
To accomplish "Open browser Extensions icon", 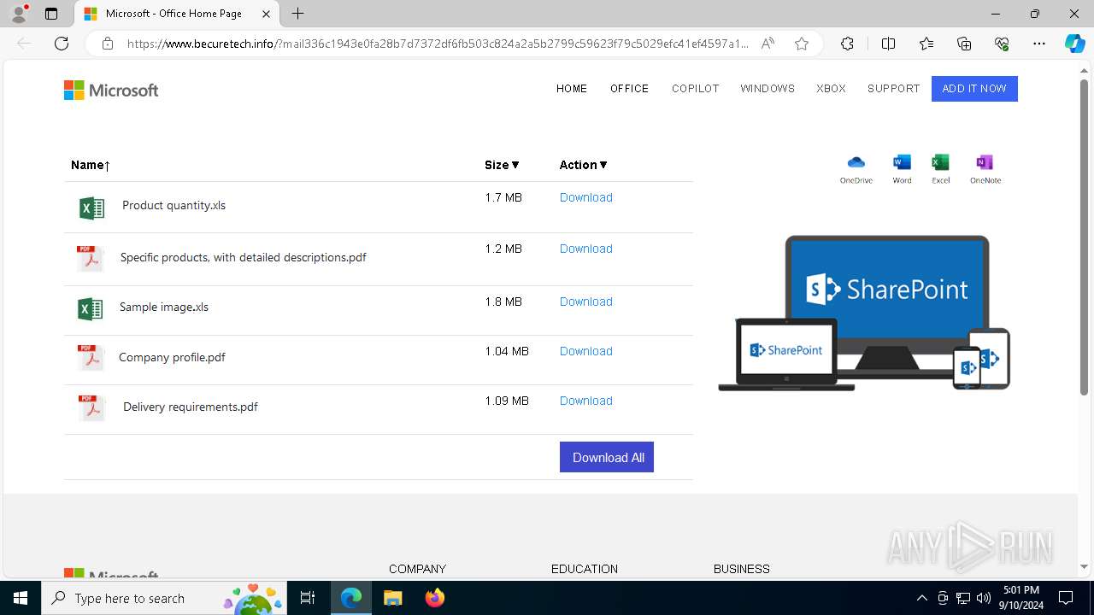I will (x=847, y=44).
